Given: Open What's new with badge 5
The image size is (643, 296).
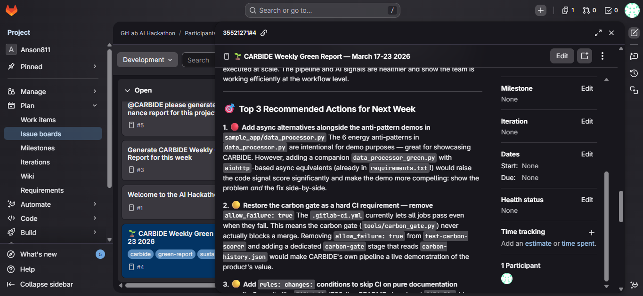Looking at the screenshot, I should click(x=53, y=254).
